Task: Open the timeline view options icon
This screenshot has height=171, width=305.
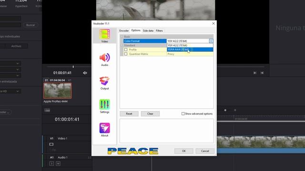Action: coord(47,110)
